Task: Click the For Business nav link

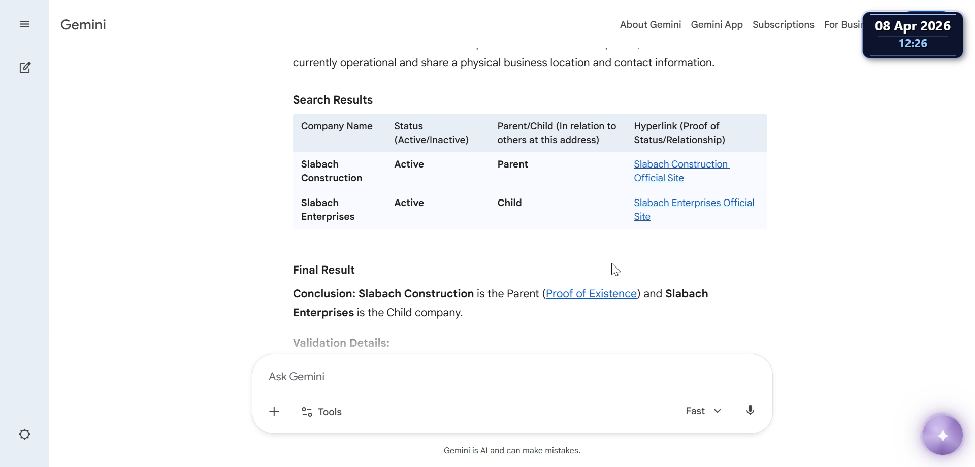Action: pyautogui.click(x=842, y=25)
